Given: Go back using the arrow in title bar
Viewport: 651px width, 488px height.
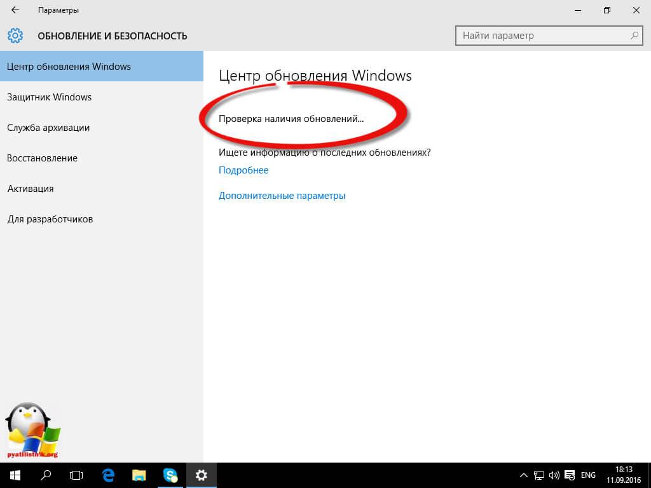Looking at the screenshot, I should 15,10.
